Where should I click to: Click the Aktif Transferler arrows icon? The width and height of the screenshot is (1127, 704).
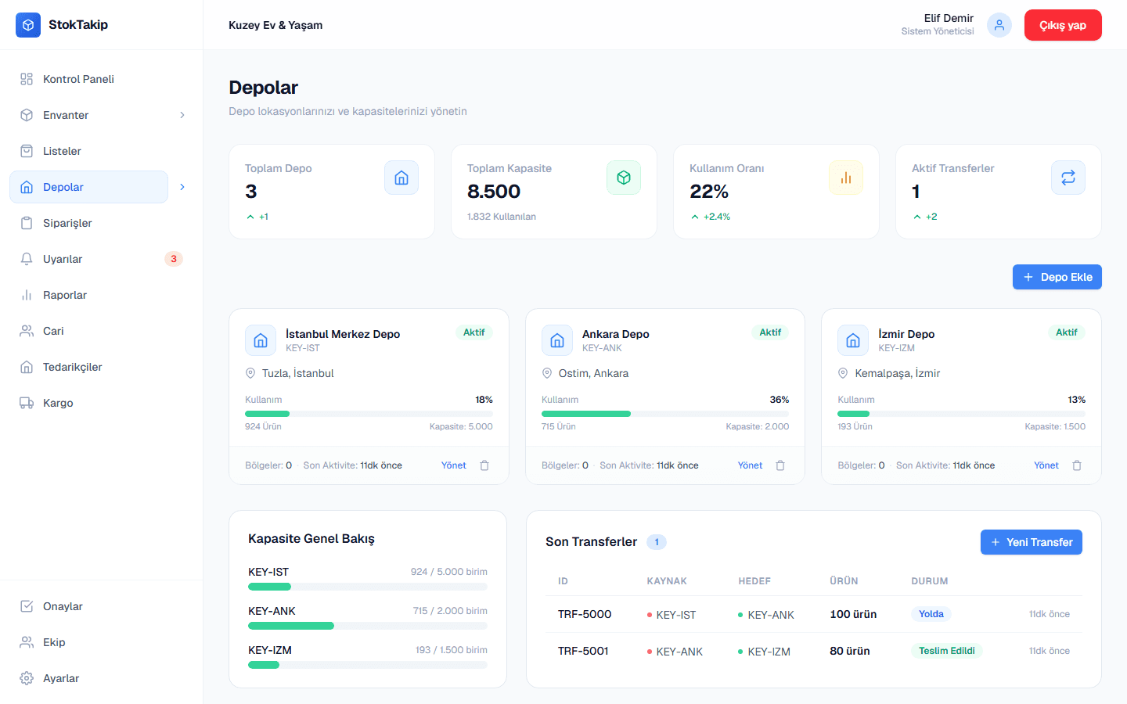point(1068,178)
